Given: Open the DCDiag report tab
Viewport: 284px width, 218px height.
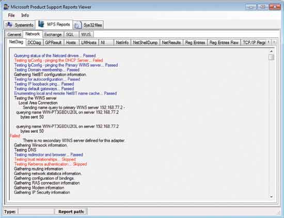Looking at the screenshot, I should [x=34, y=42].
